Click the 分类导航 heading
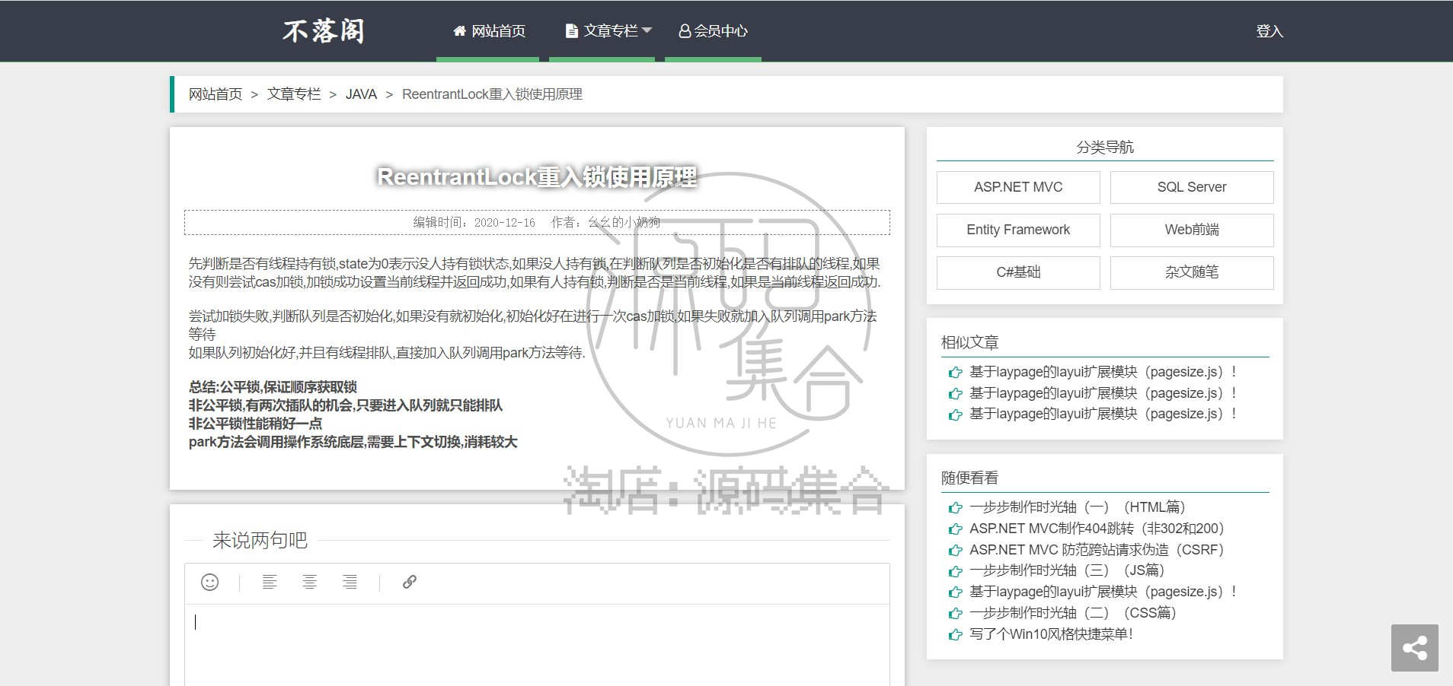The image size is (1453, 686). click(1105, 147)
